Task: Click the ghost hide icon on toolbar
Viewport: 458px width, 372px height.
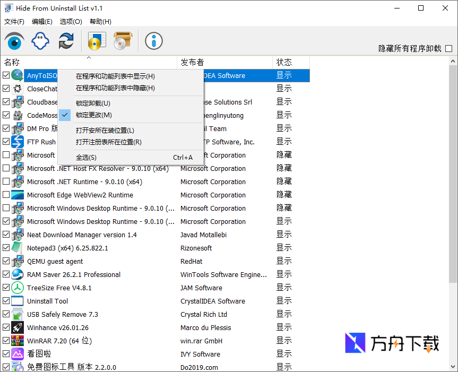Action: tap(40, 40)
